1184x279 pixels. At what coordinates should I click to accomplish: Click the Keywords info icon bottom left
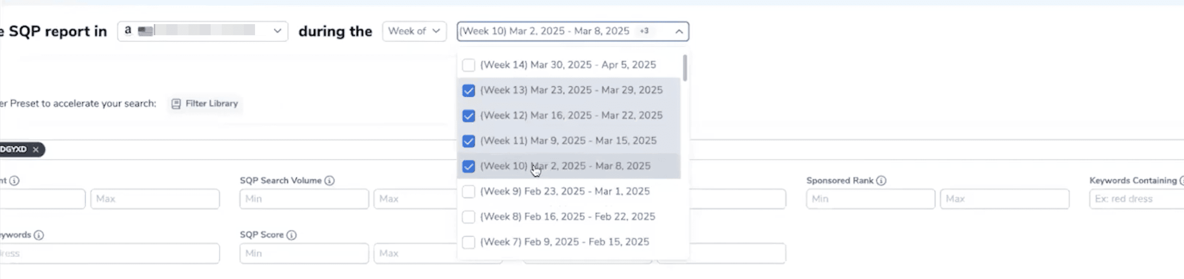coord(39,235)
